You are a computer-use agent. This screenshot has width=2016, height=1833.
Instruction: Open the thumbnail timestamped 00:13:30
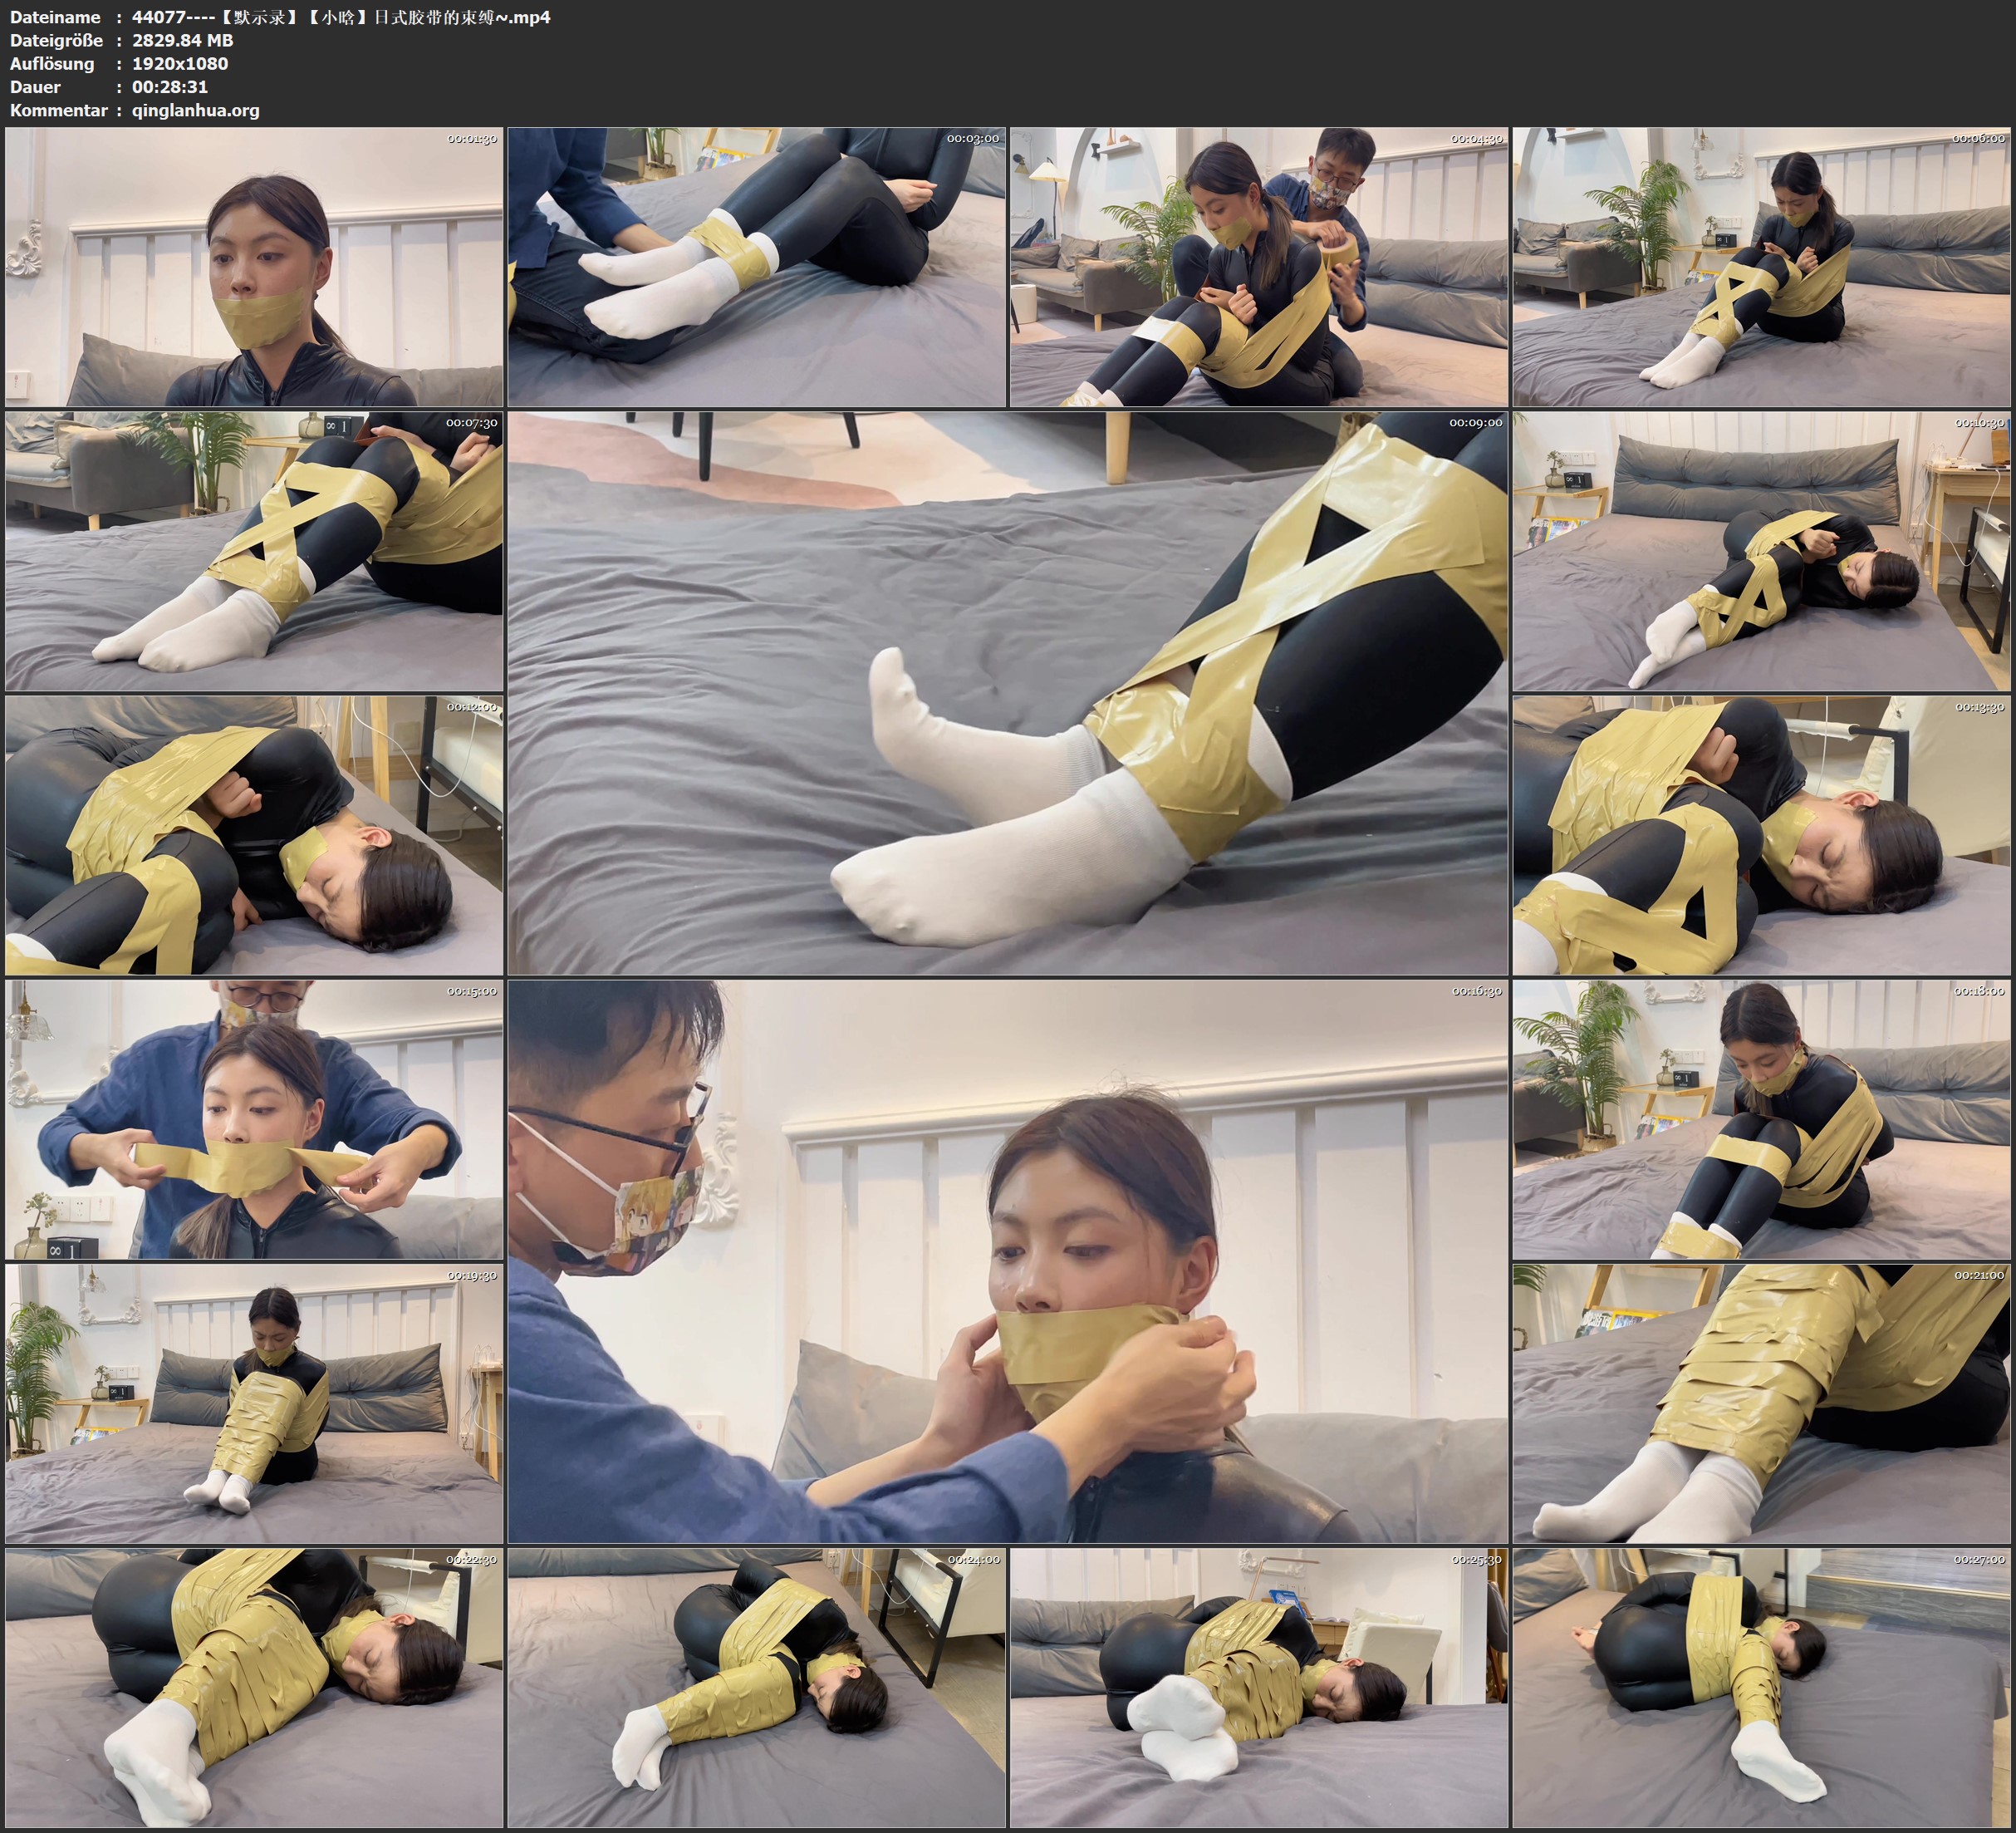[1762, 835]
